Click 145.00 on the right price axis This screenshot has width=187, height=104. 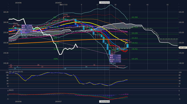[181, 53]
